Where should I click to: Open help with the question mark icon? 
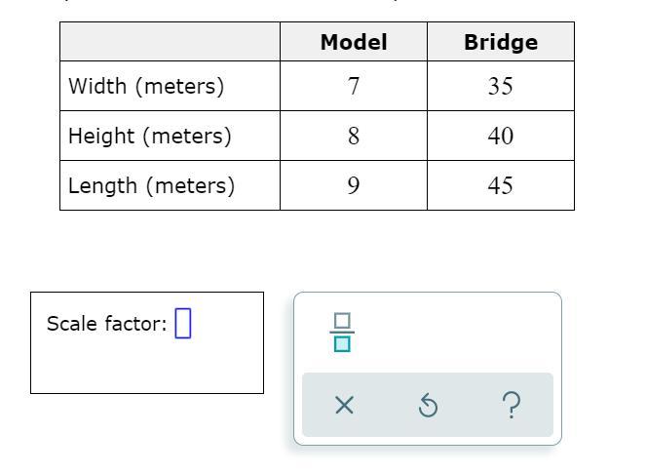[512, 405]
